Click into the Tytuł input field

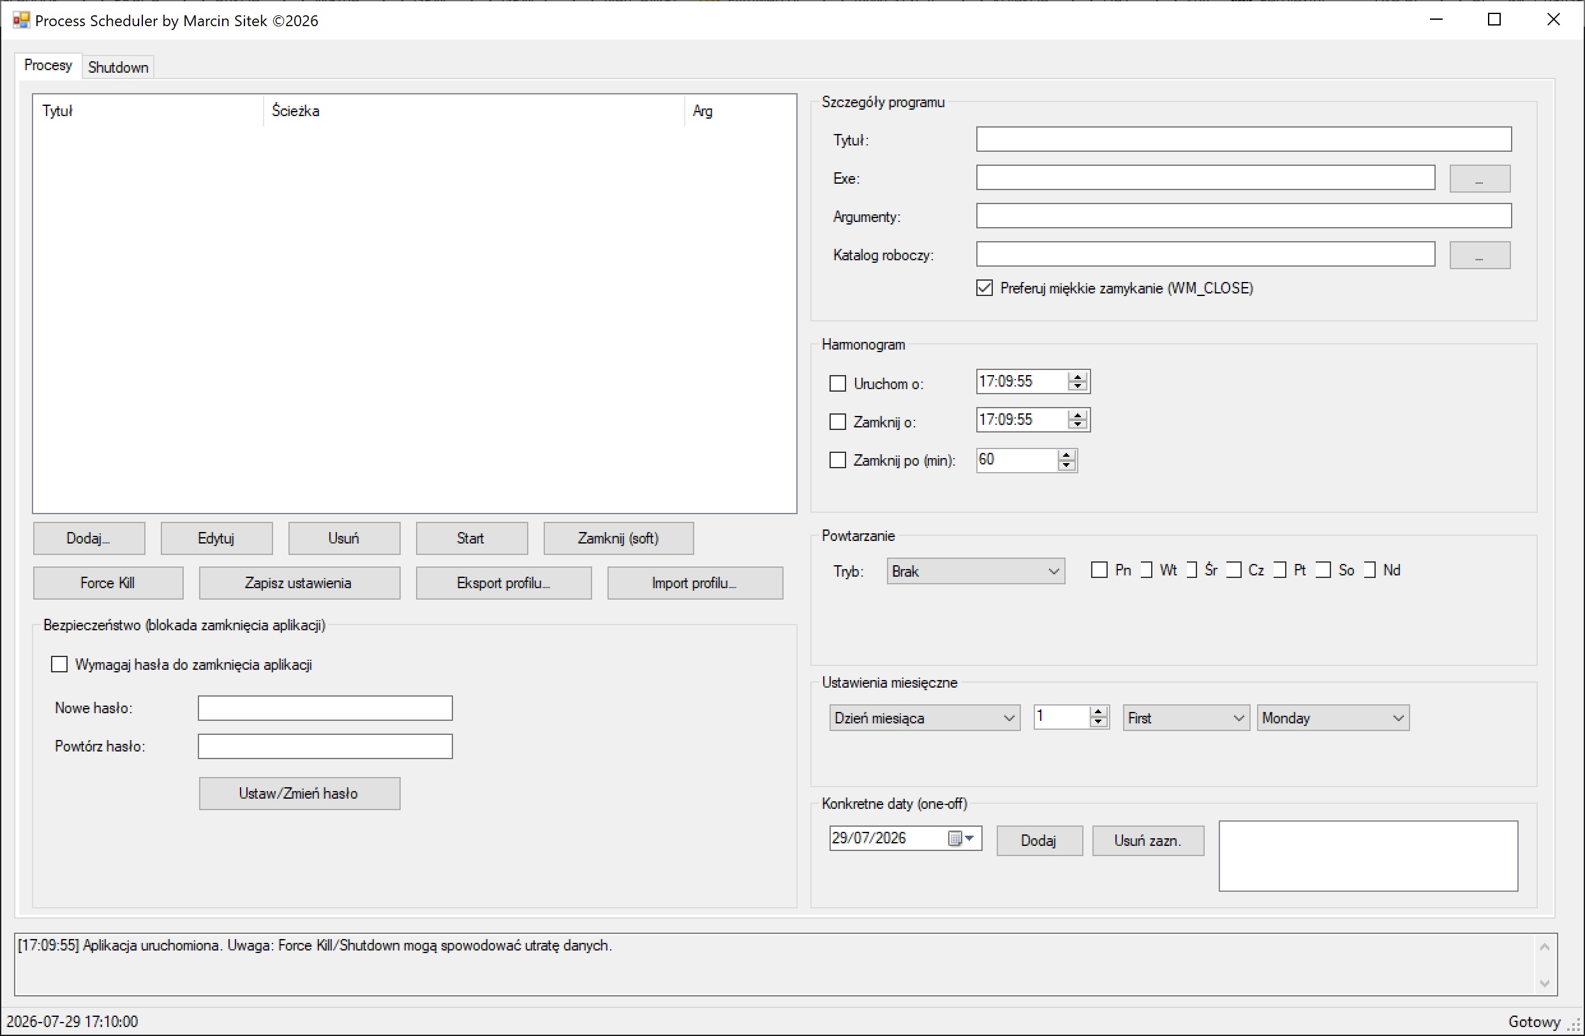(x=1244, y=140)
